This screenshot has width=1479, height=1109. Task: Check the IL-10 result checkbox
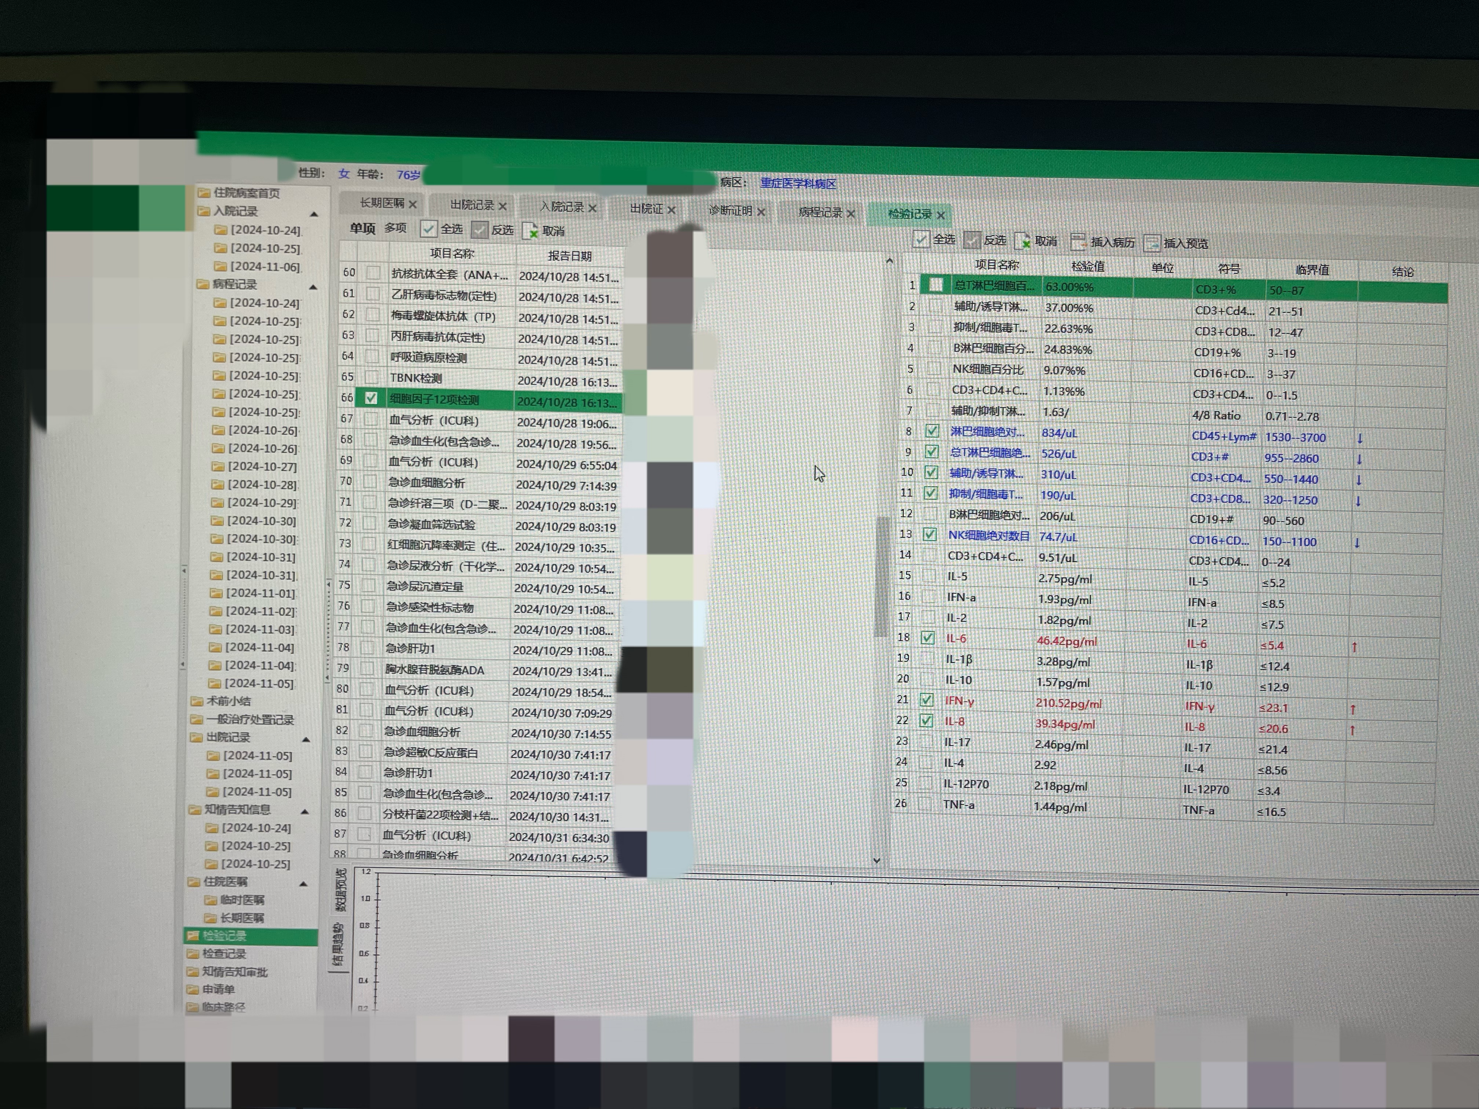click(x=927, y=679)
